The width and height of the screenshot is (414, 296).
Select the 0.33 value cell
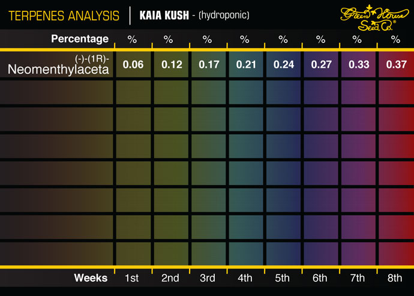point(358,65)
